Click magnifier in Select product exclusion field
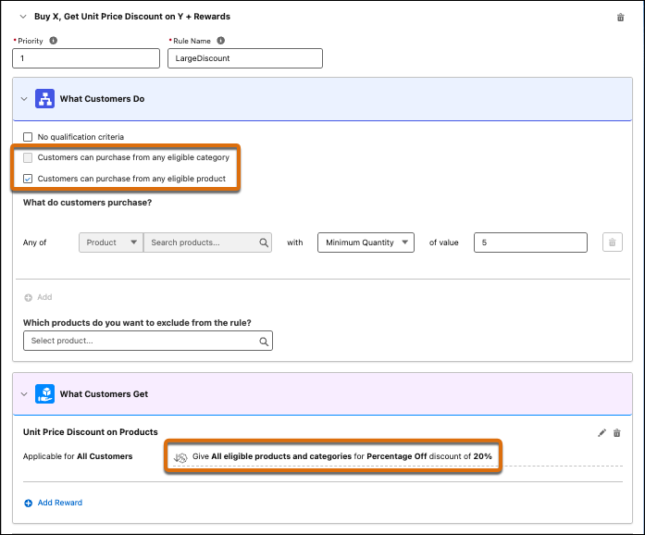The width and height of the screenshot is (645, 535). coord(264,342)
